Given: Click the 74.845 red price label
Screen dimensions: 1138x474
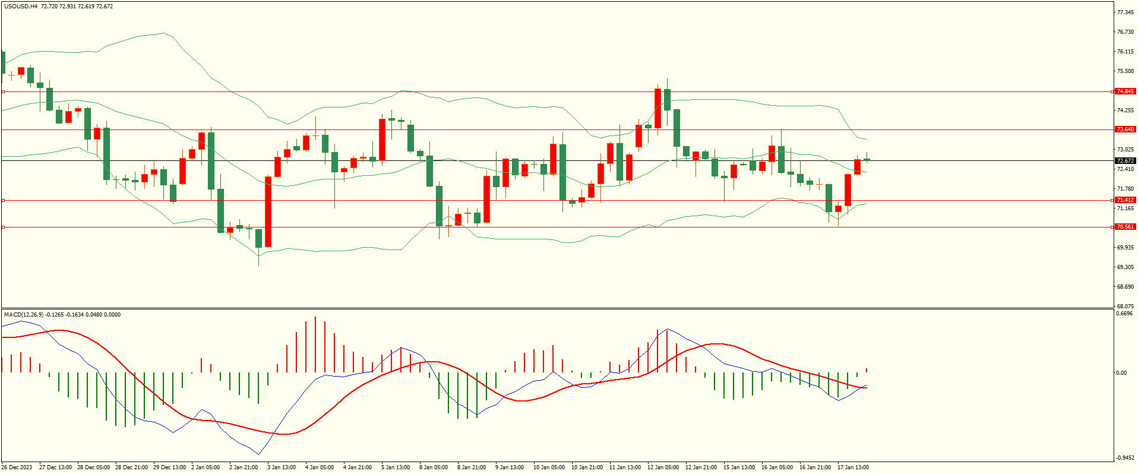Looking at the screenshot, I should (x=1125, y=91).
